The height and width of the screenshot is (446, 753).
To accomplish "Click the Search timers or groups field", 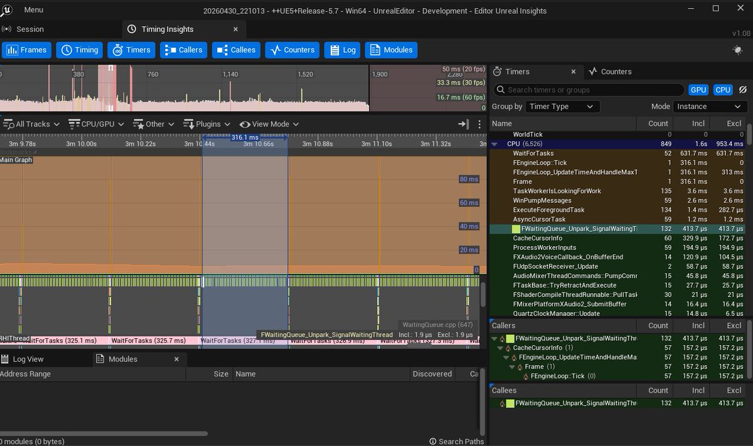I will click(x=589, y=90).
